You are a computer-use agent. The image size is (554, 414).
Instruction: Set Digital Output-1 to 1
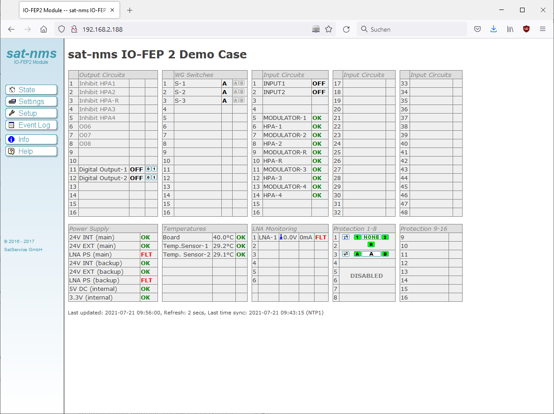[x=154, y=169]
